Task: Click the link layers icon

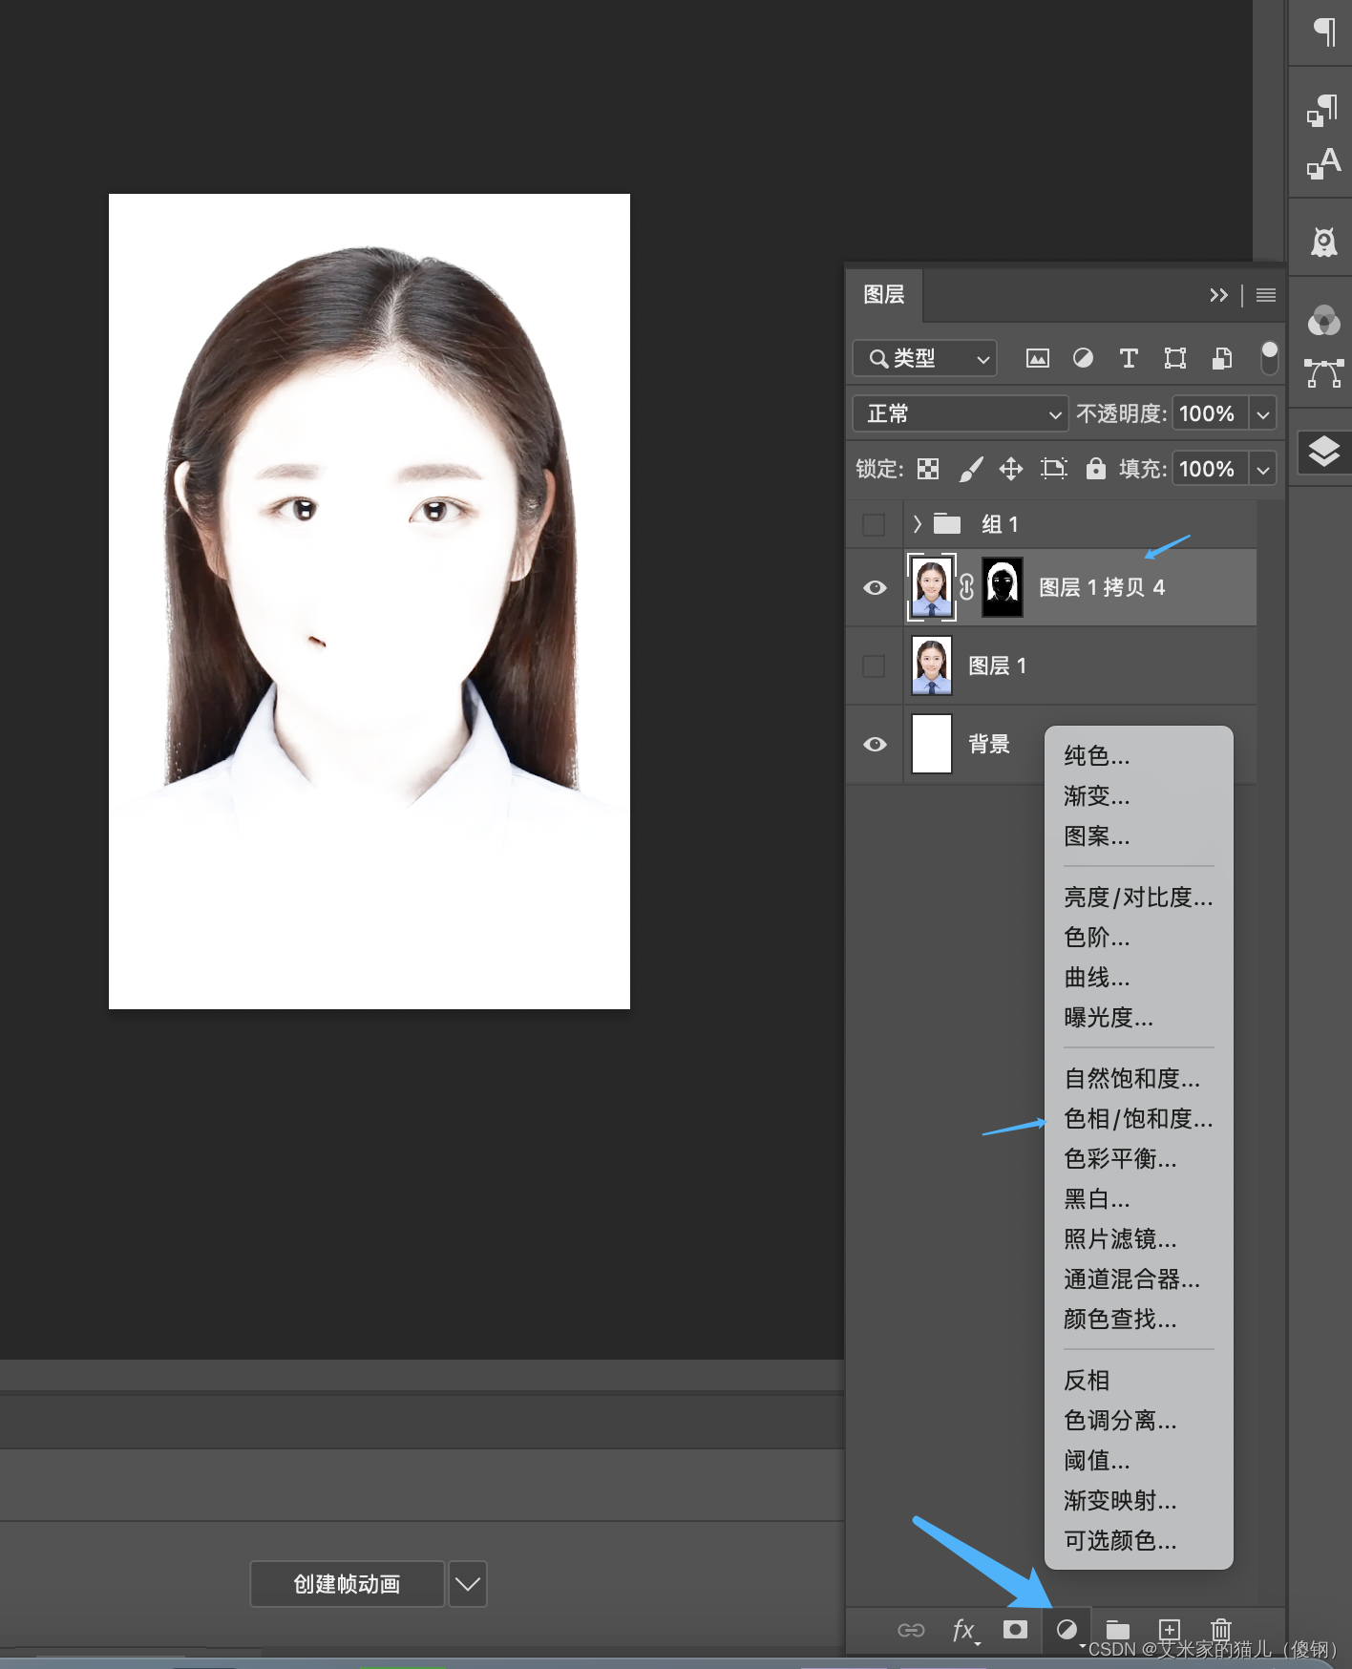Action: coord(911,1630)
